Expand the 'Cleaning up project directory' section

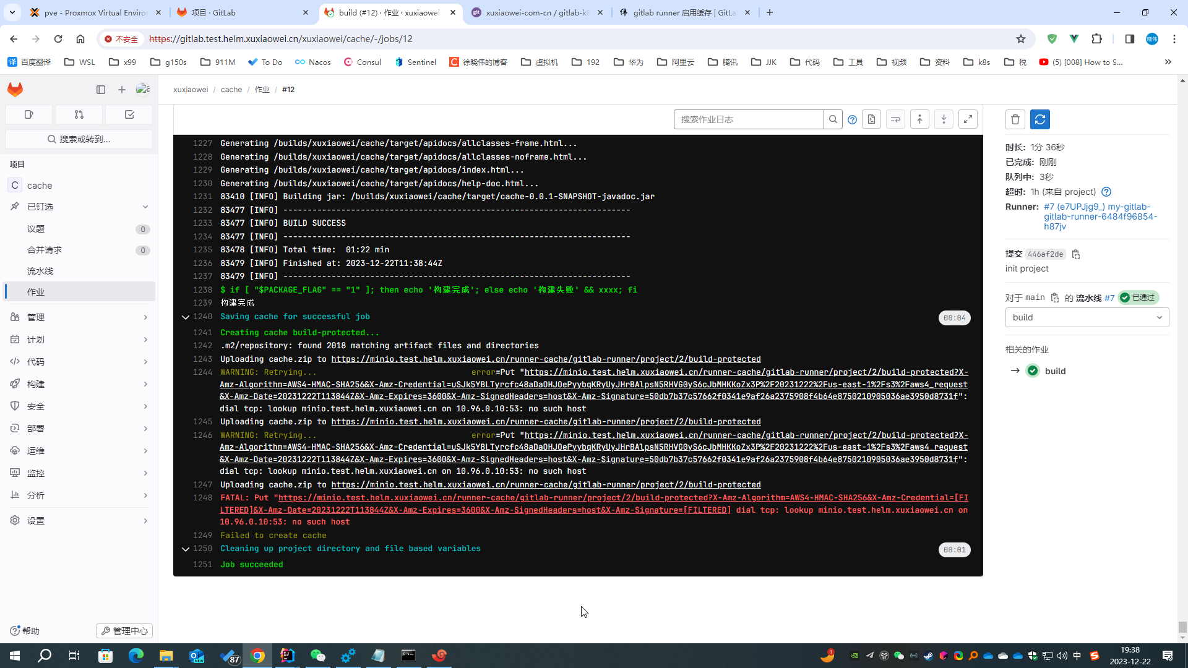pos(186,548)
